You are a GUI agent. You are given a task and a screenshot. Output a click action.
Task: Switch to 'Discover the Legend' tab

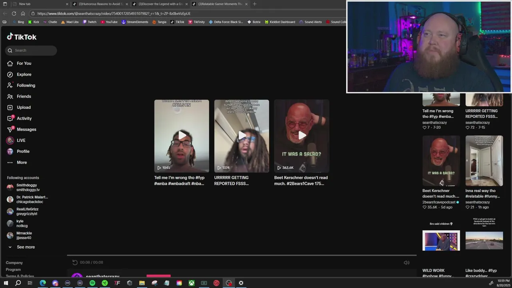(x=160, y=4)
